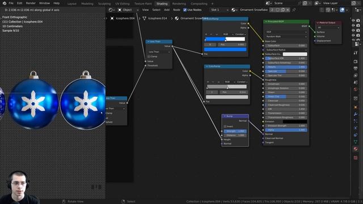Collapse the Principled BSDF node
363x204 pixels.
tap(266, 22)
